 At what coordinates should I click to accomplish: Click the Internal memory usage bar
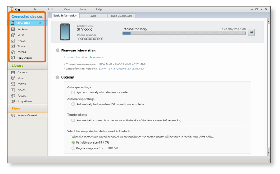tap(184, 33)
